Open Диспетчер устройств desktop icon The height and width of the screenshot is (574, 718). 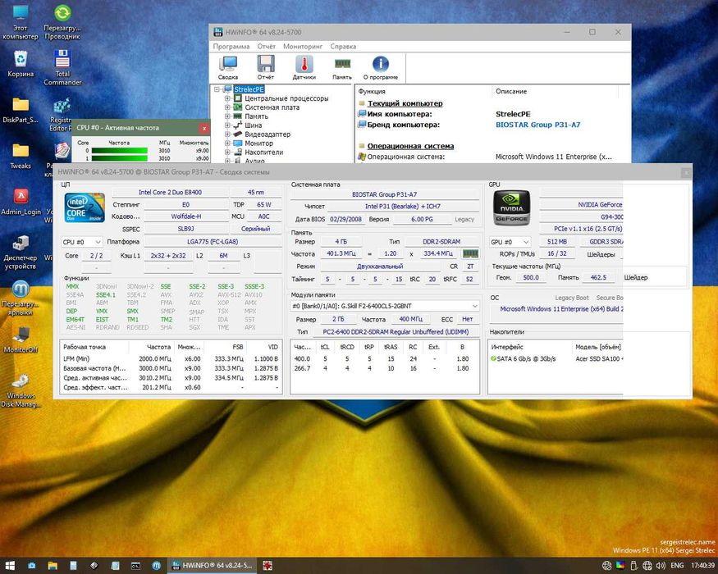(x=21, y=253)
